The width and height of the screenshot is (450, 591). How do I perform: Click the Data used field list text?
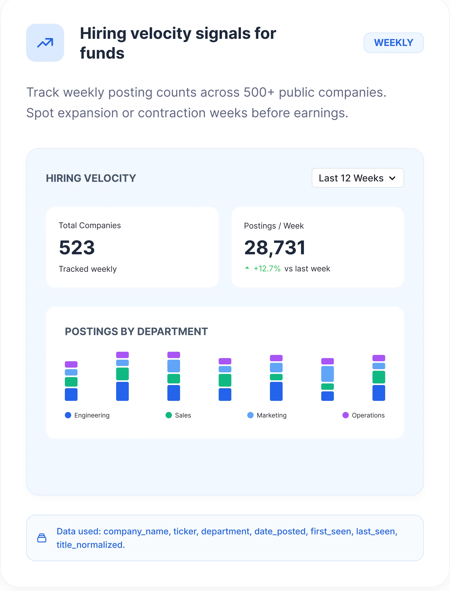227,538
